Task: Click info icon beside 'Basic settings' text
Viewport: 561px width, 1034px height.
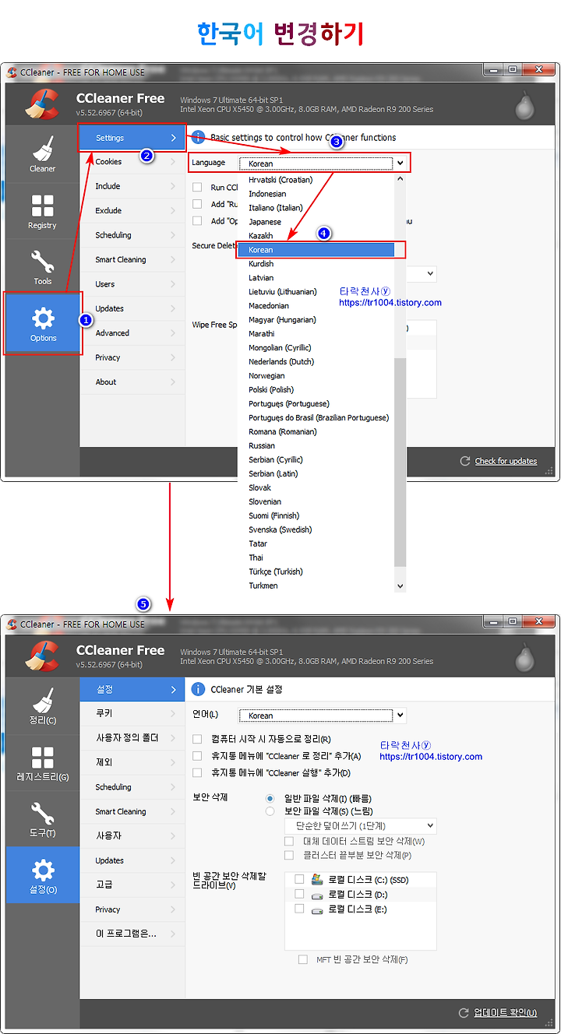Action: click(x=198, y=138)
